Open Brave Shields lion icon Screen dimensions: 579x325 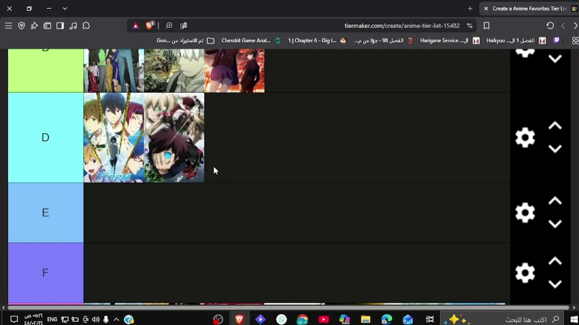point(149,26)
